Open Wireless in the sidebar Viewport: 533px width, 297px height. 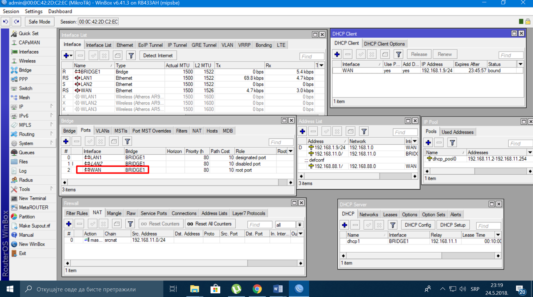[x=27, y=61]
